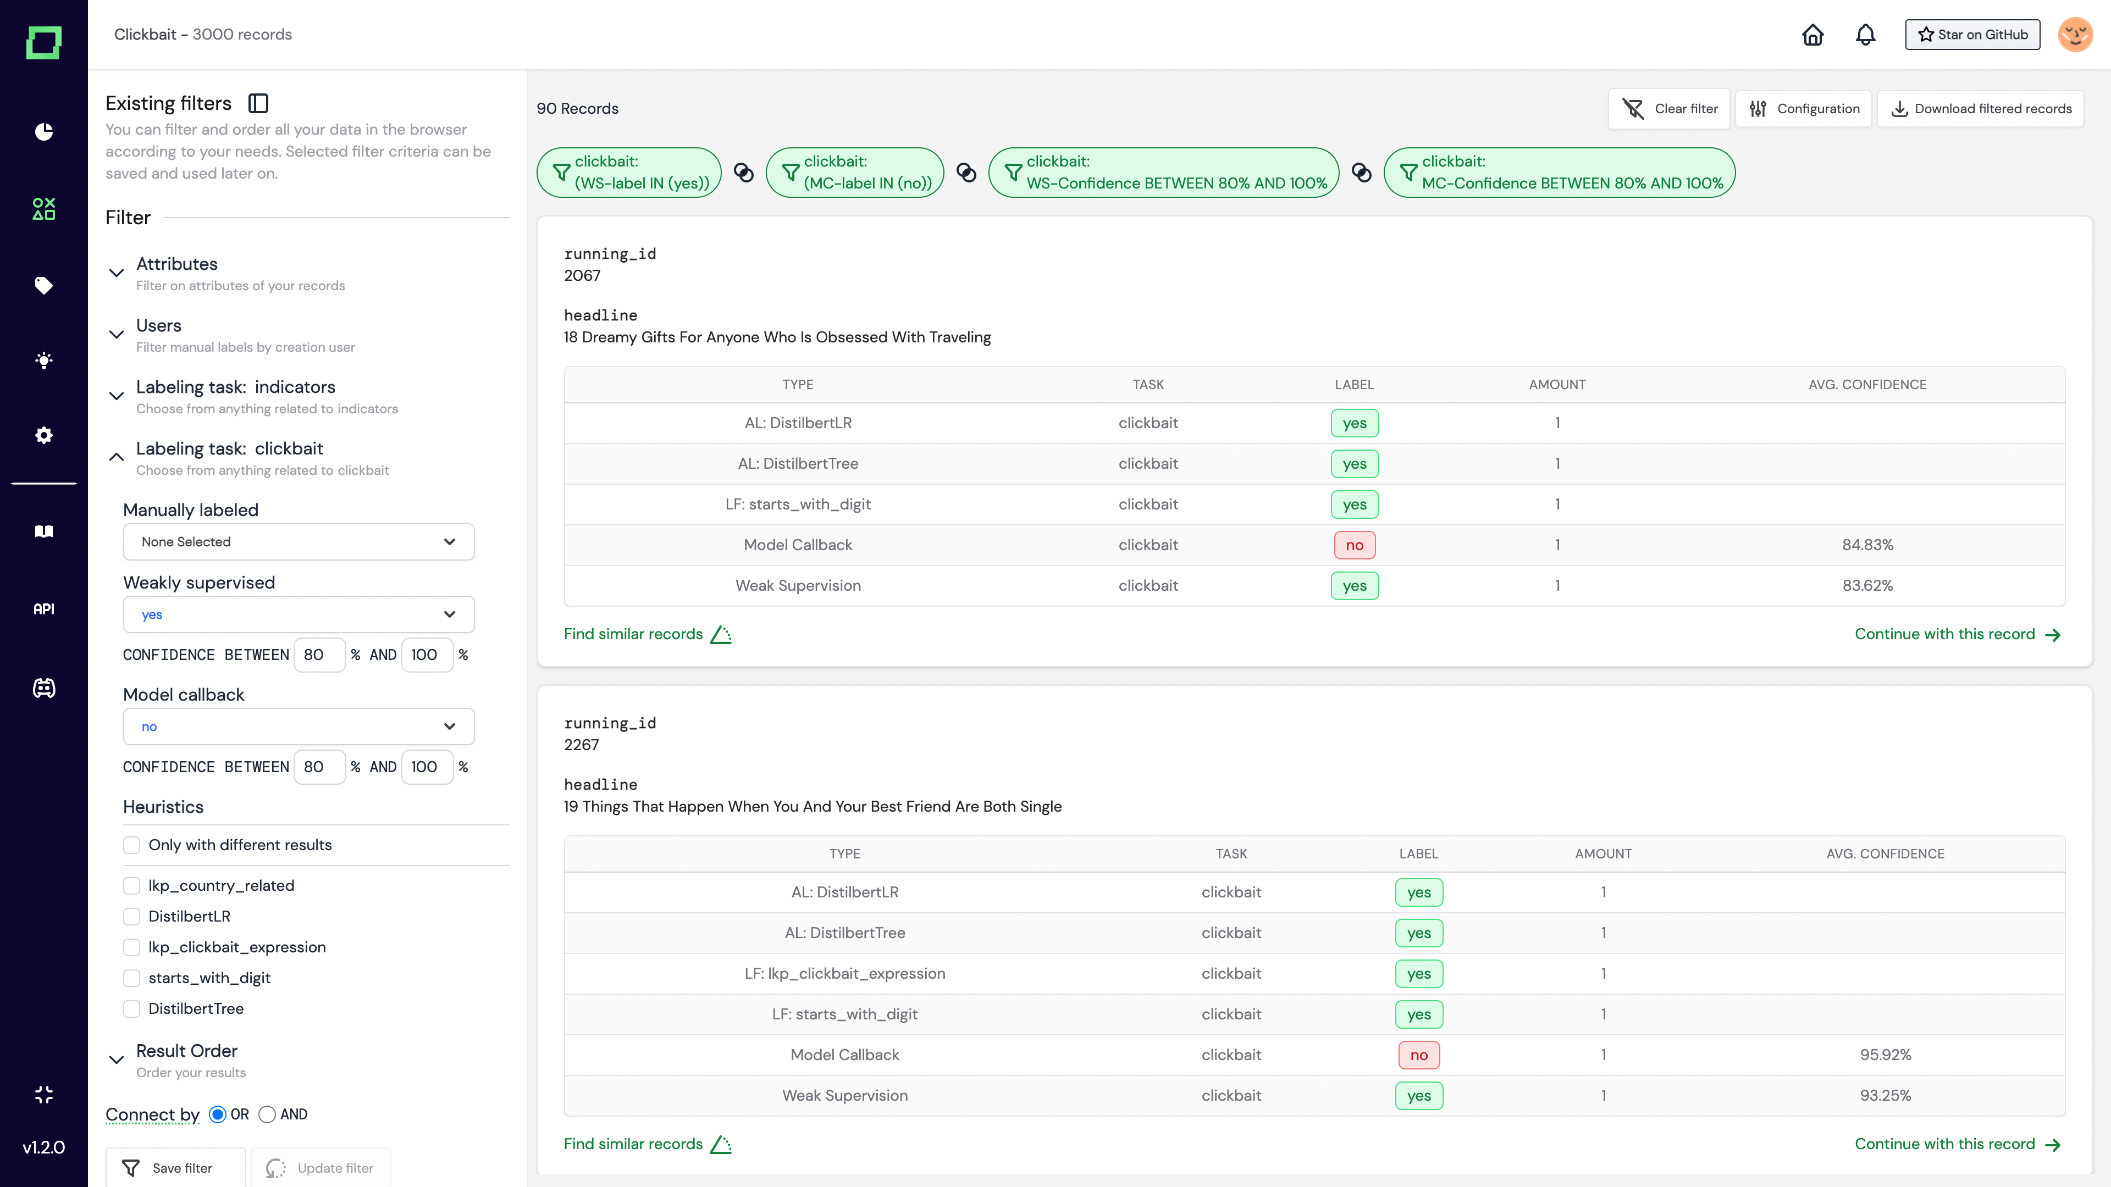Select the AND connect-by radio button
The width and height of the screenshot is (2111, 1187).
[267, 1114]
